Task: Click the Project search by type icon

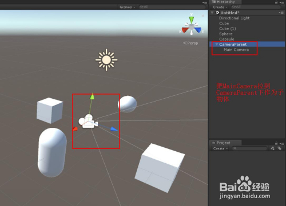Action: 272,148
